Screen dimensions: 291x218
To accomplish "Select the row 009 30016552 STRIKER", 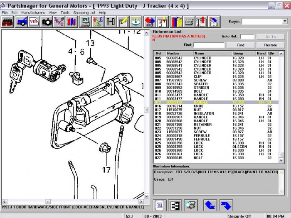I will [x=216, y=88].
